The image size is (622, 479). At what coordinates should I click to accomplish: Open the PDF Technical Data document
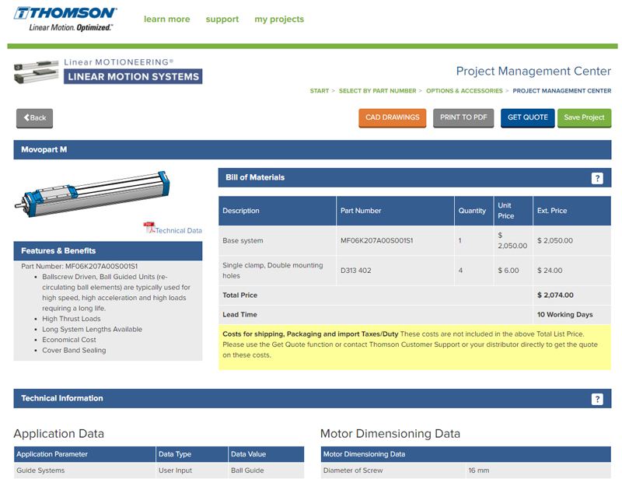[177, 230]
